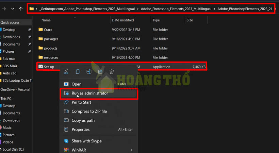This screenshot has width=279, height=153.
Task: Unpin Downloads from Quick access
Action: (x=30, y=37)
